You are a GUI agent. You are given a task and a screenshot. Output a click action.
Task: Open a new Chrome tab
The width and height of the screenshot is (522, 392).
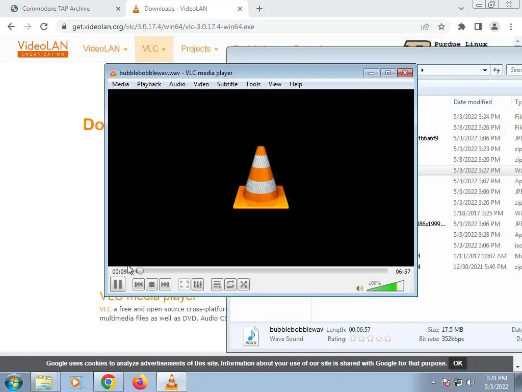(259, 9)
